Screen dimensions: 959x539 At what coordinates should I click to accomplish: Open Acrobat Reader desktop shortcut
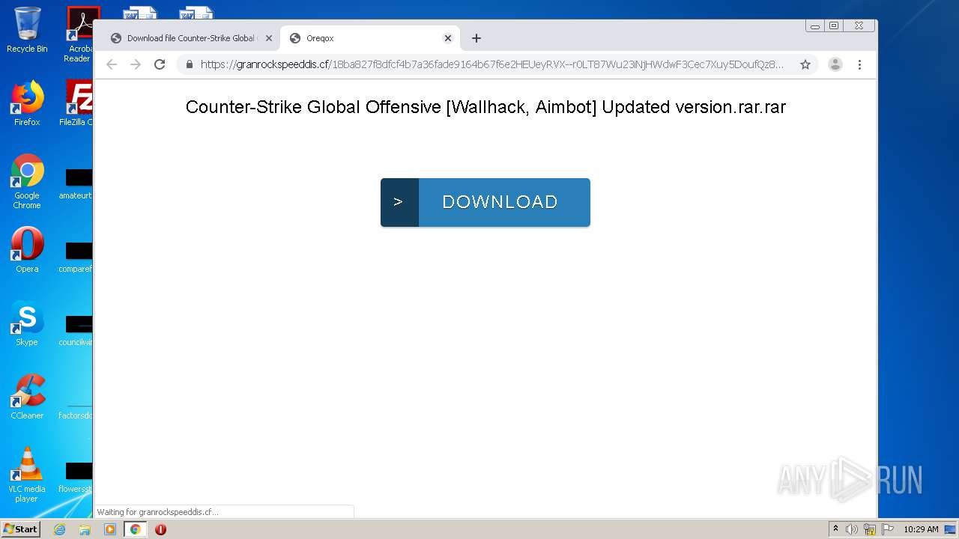click(78, 34)
